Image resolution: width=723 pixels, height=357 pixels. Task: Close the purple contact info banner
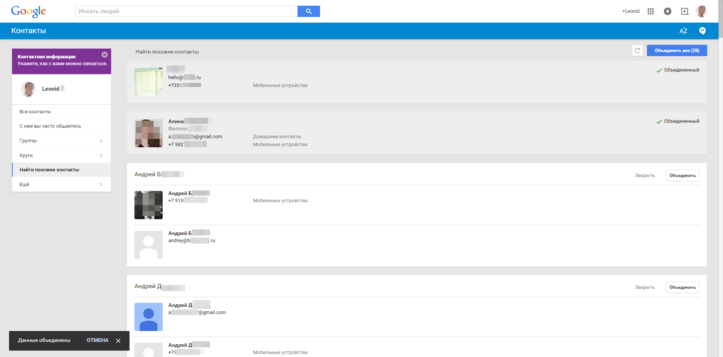point(104,54)
